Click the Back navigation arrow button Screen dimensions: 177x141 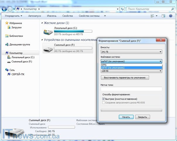click(x=4, y=9)
